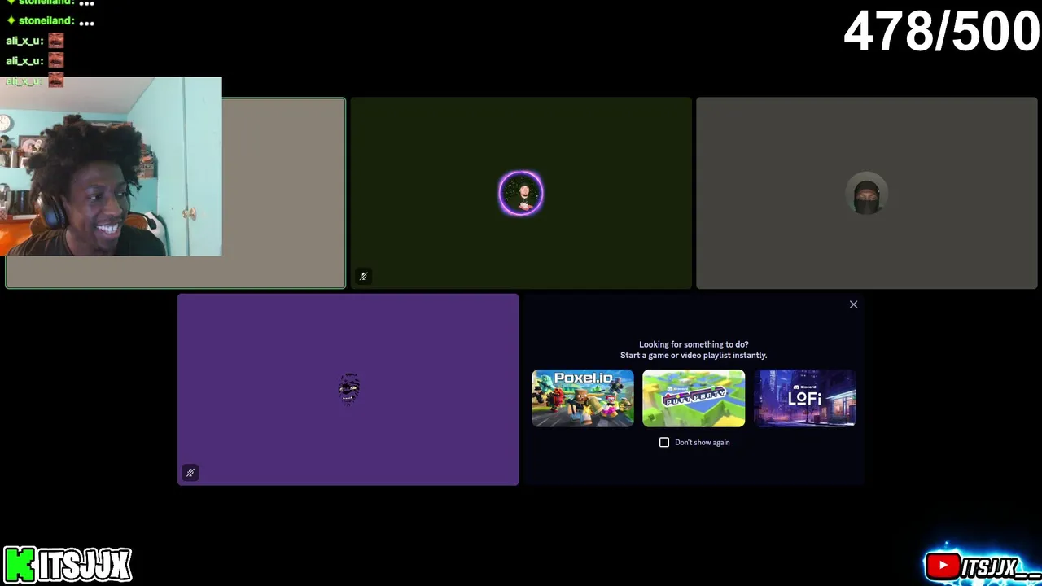This screenshot has width=1042, height=586.
Task: Tick the "Don't show again" checkbox
Action: pyautogui.click(x=664, y=442)
